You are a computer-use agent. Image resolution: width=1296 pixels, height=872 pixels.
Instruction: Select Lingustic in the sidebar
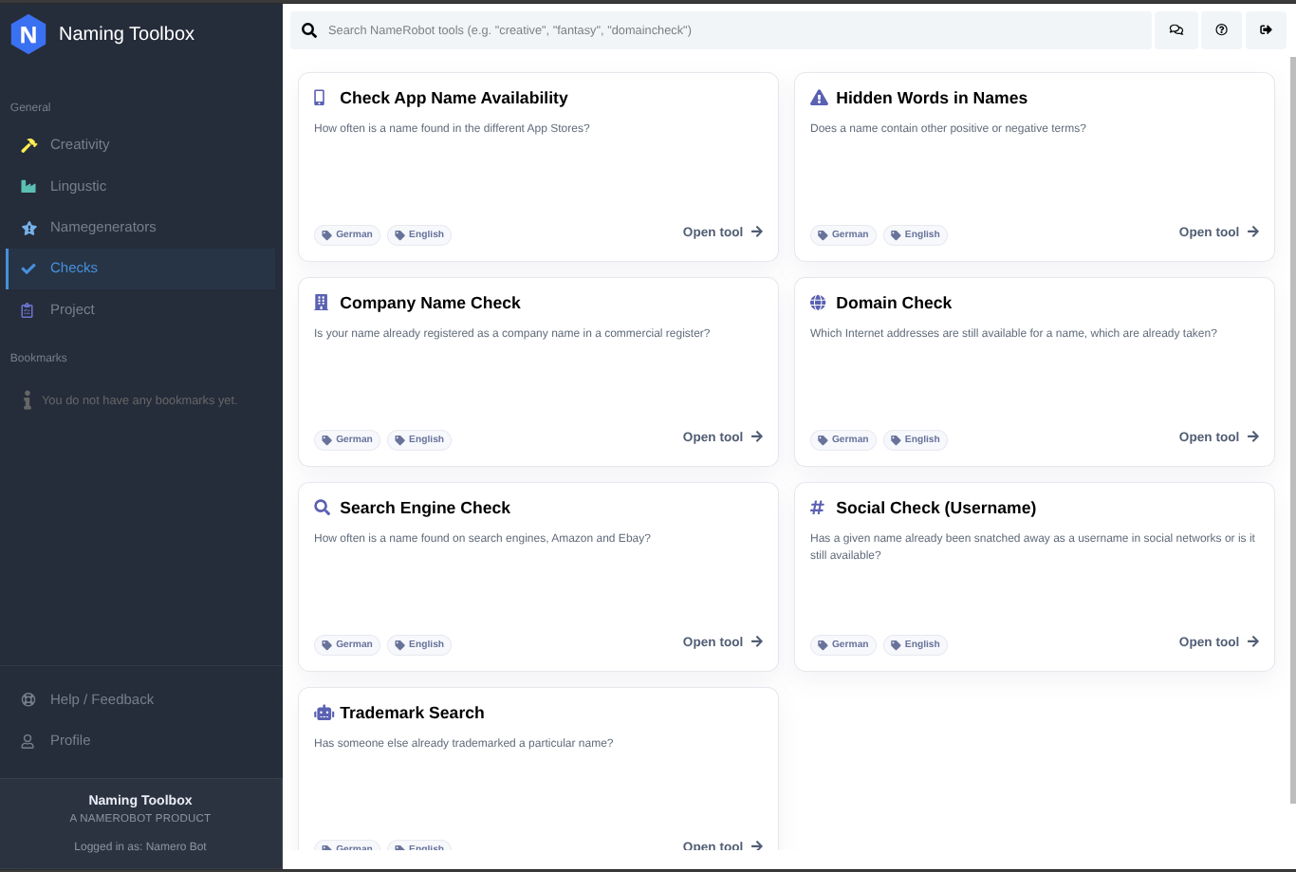(78, 186)
